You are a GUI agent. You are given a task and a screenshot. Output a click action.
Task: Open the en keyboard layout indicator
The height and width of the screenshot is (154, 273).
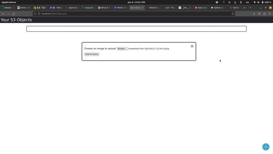[x=247, y=2]
